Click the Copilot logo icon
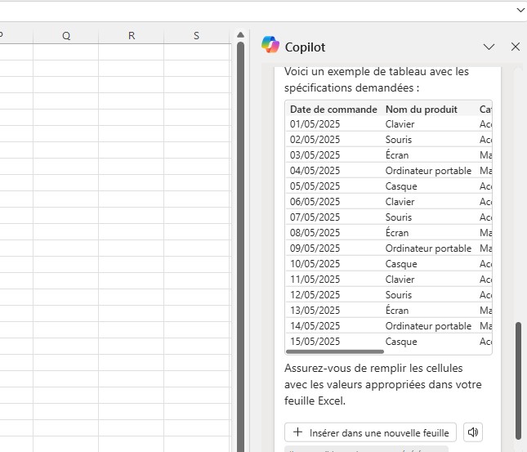The width and height of the screenshot is (527, 452). 270,46
